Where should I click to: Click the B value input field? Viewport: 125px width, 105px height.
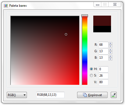tap(103, 58)
